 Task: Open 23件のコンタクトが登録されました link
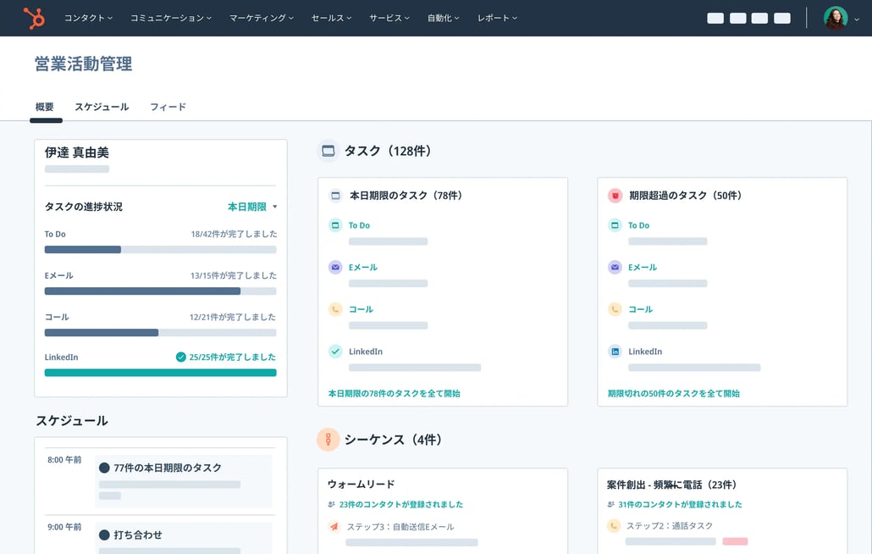pos(401,505)
